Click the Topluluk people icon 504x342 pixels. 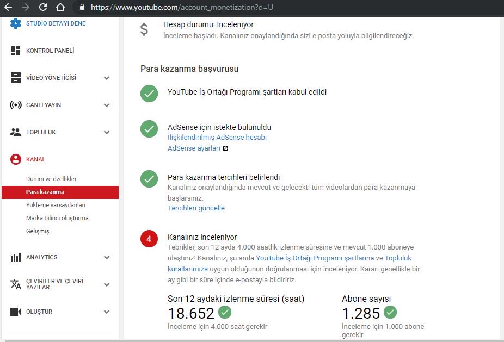point(15,132)
